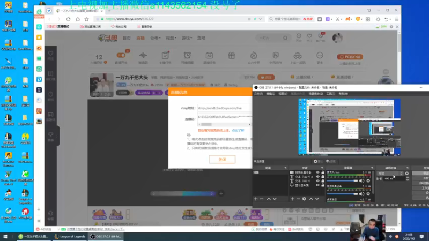The image size is (429, 241).
Task: Open the OBS Help menu
Action: [x=343, y=94]
